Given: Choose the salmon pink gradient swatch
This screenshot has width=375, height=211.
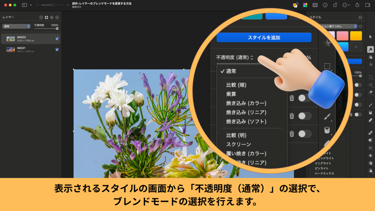Looking at the screenshot, I should 342,36.
